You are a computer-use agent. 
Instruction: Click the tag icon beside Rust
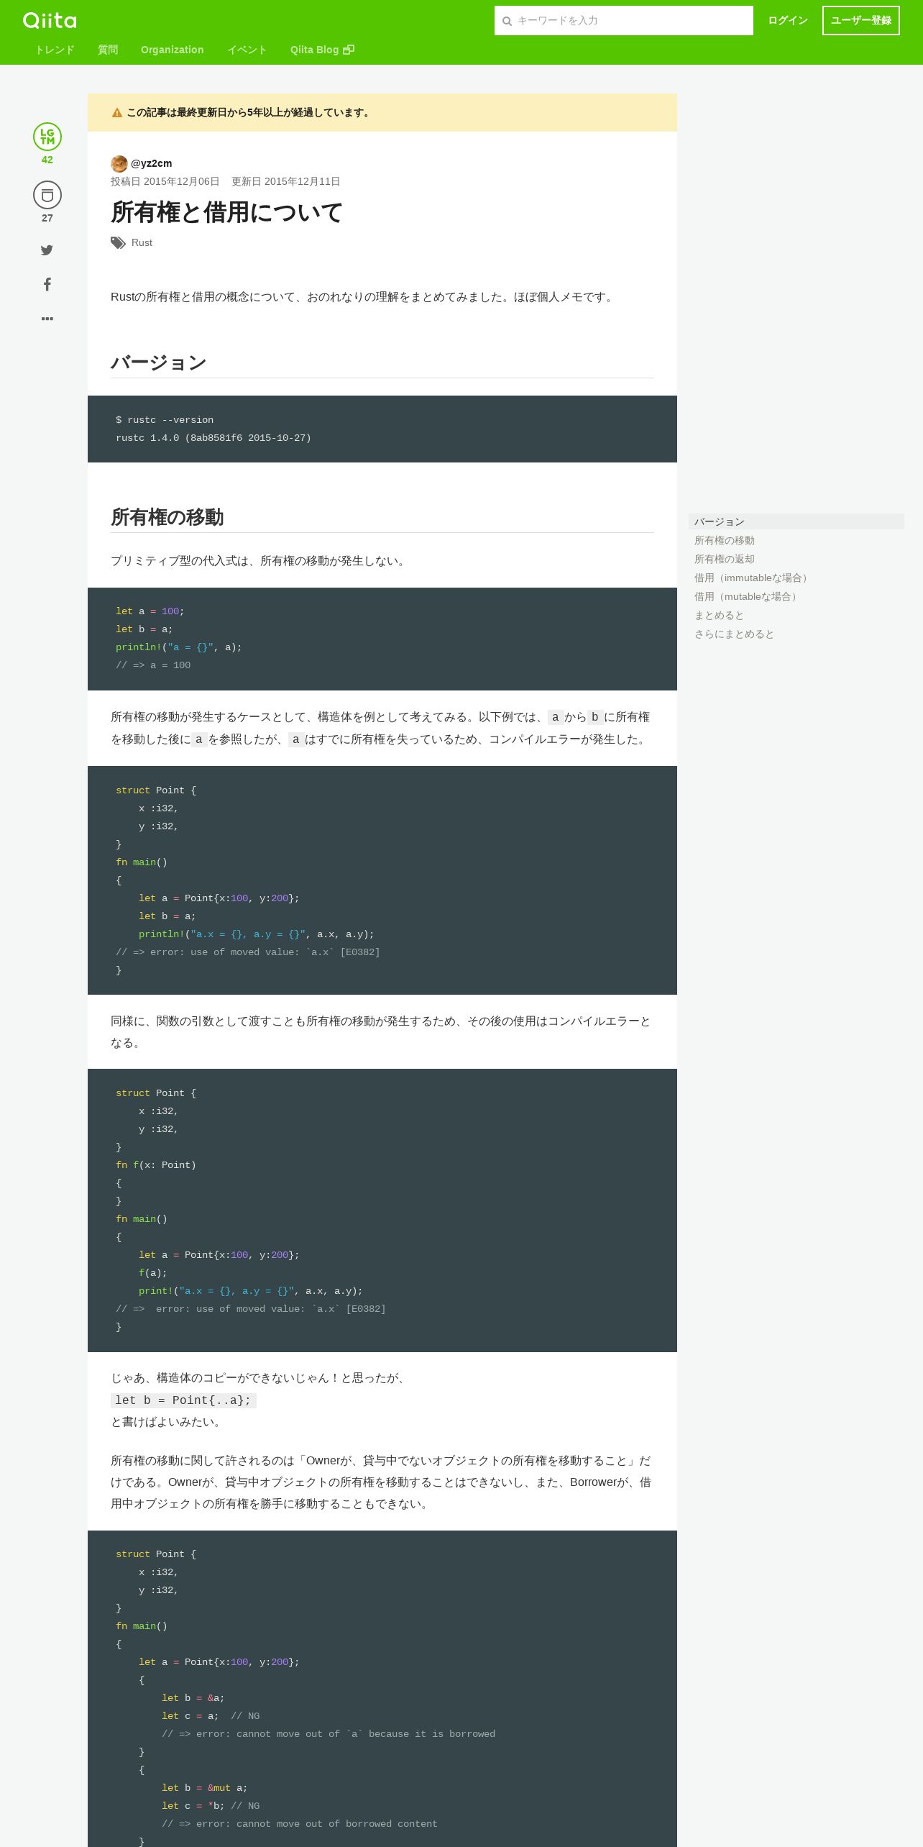click(118, 243)
